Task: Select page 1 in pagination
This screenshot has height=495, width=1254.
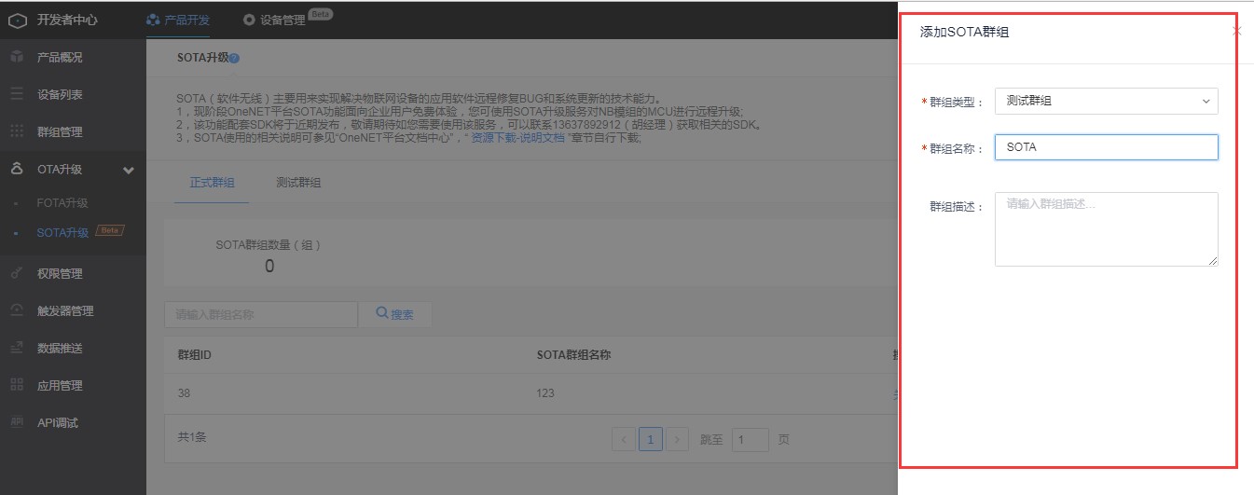Action: pos(651,439)
